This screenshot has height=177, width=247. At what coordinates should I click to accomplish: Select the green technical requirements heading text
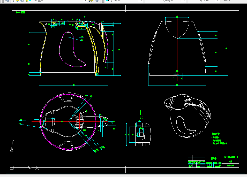(x=216, y=134)
